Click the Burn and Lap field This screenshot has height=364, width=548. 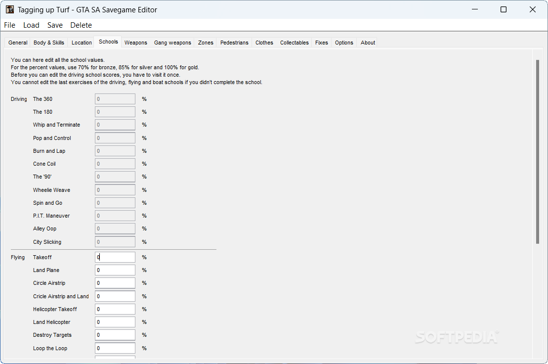click(x=115, y=151)
